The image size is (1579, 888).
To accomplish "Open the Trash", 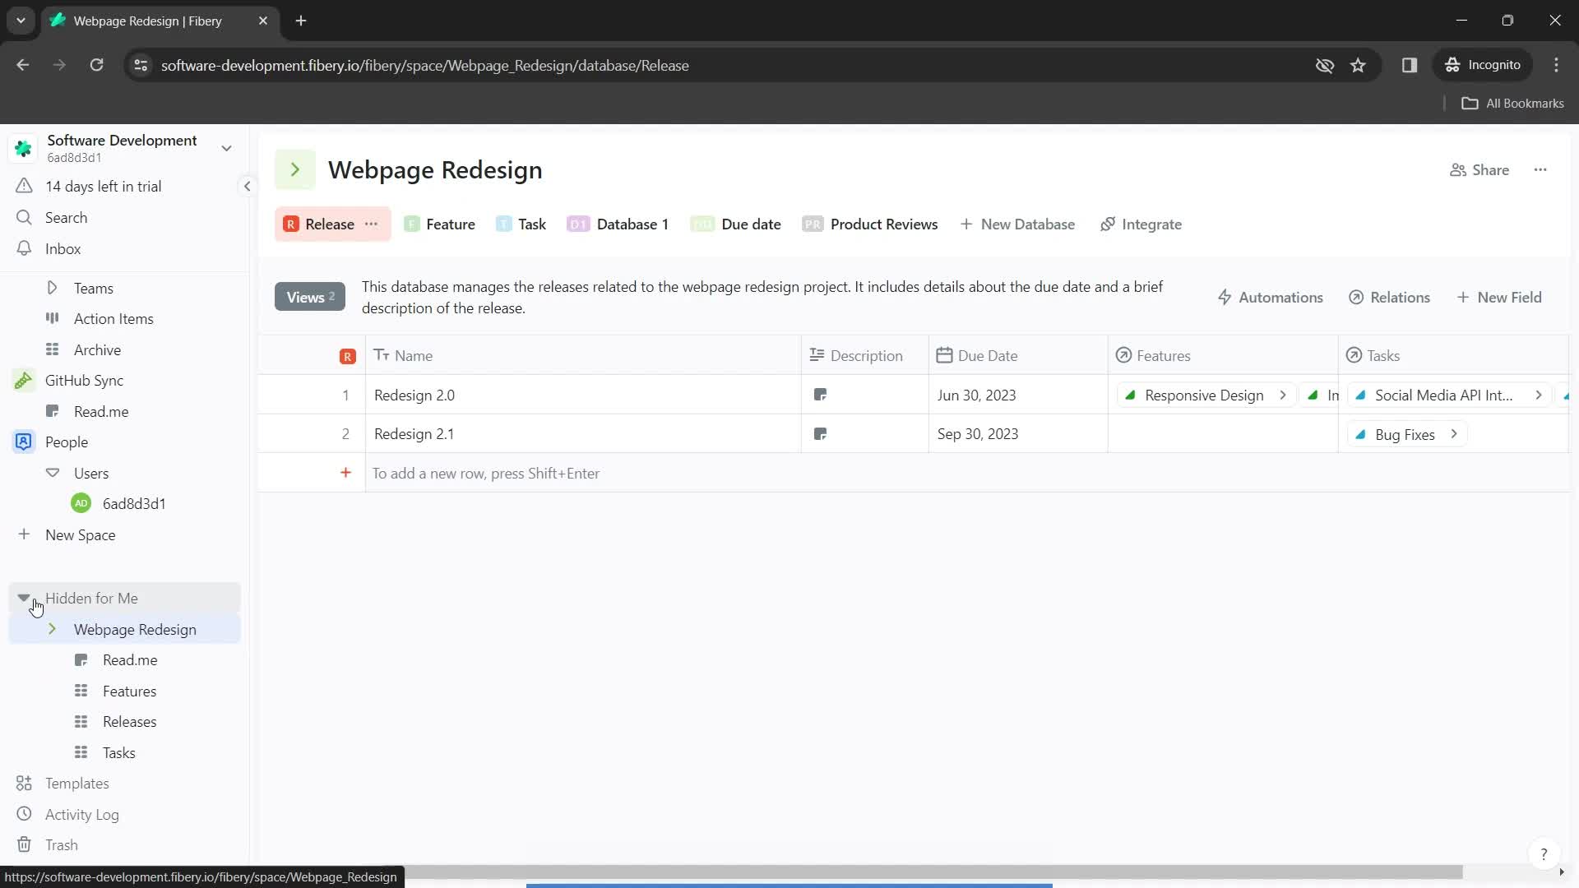I will tap(61, 845).
